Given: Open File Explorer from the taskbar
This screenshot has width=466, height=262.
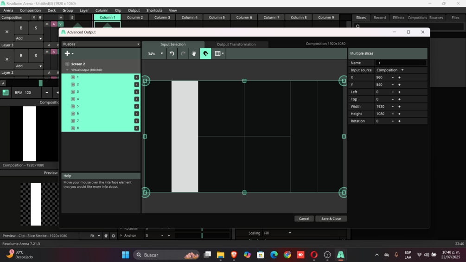Looking at the screenshot, I should [221, 255].
